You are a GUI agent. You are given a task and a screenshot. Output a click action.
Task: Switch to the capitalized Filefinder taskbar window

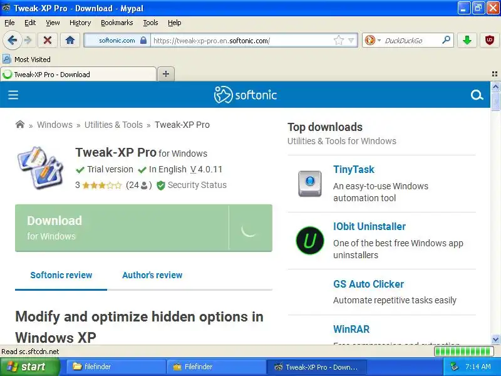click(x=216, y=367)
